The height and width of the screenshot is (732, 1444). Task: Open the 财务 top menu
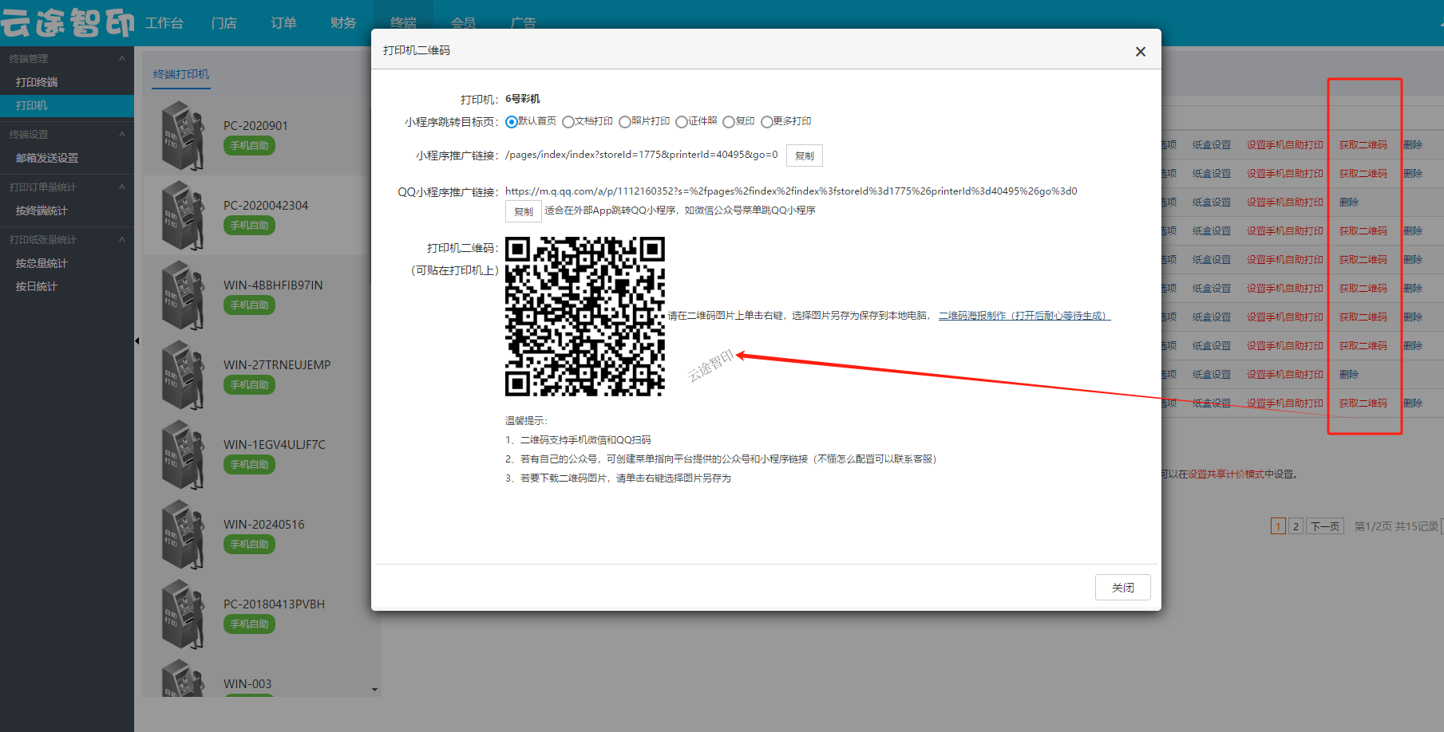[x=343, y=23]
